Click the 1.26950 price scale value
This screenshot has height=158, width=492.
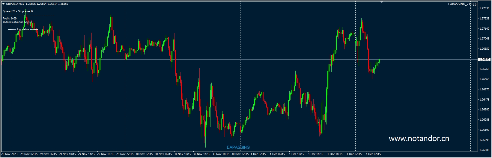click(x=484, y=49)
